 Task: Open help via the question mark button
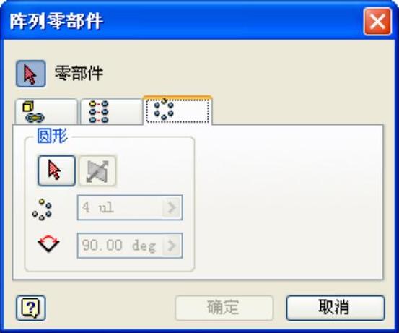click(x=31, y=308)
